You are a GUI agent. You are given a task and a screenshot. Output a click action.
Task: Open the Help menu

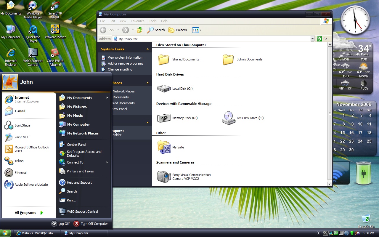coord(164,21)
